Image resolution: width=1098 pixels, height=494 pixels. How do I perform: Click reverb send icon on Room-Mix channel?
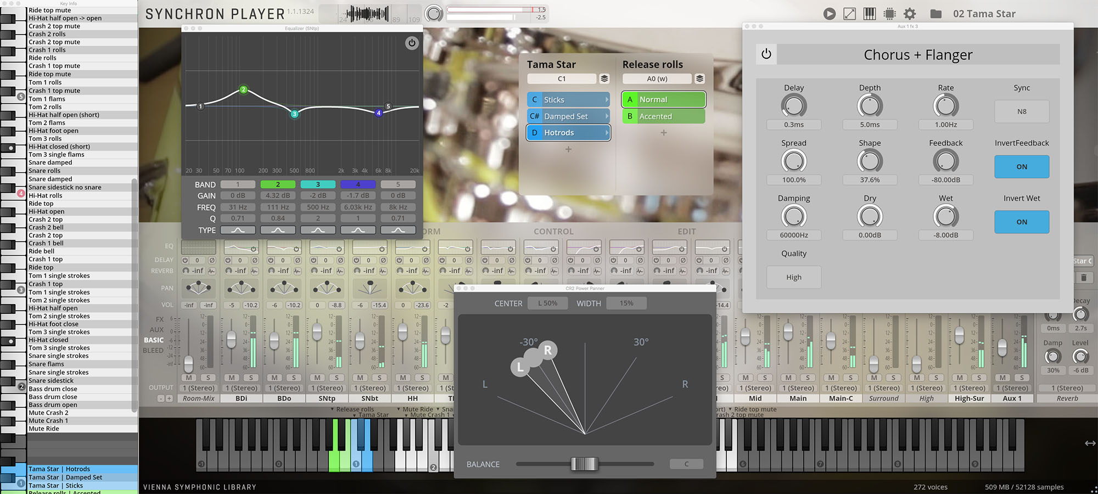[186, 271]
